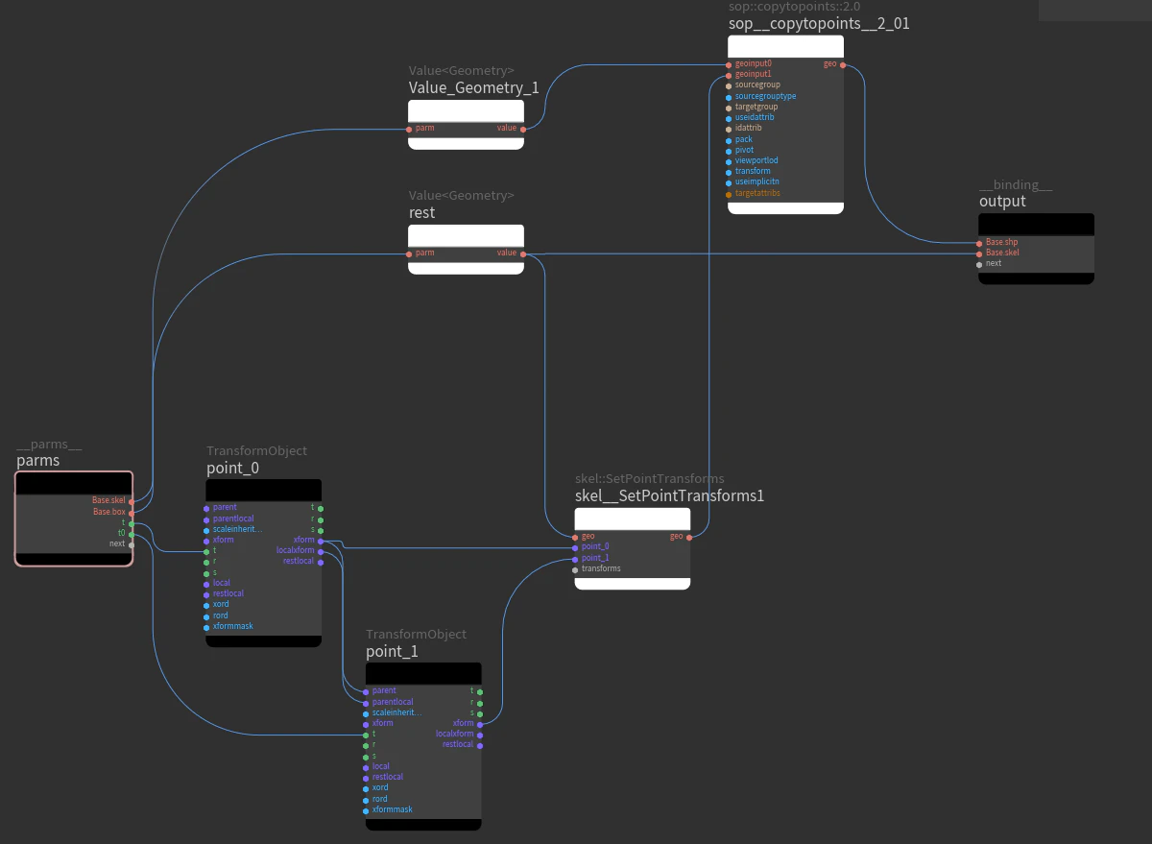Viewport: 1152px width, 844px height.
Task: Click Base.skel output port on parms node
Action: (x=132, y=501)
